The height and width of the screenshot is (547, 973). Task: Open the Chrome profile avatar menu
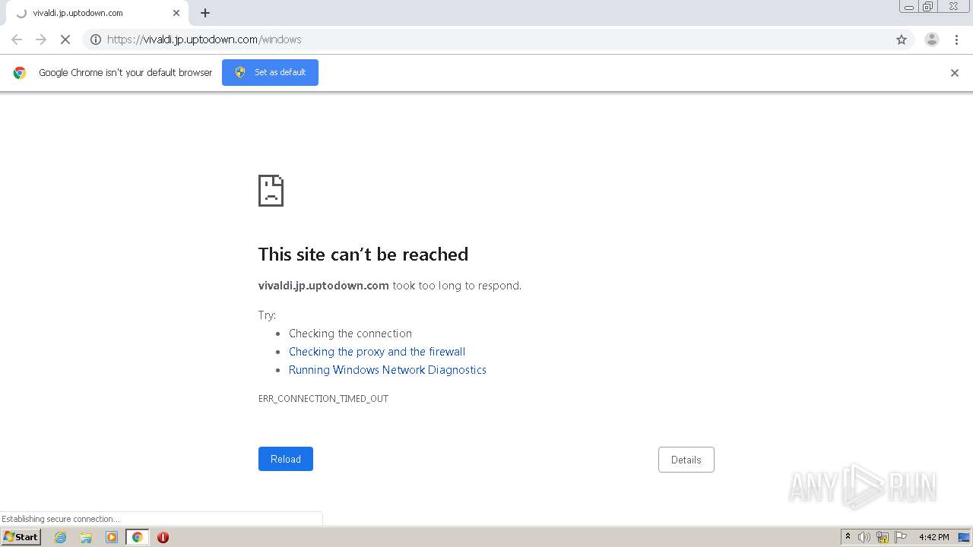(932, 40)
